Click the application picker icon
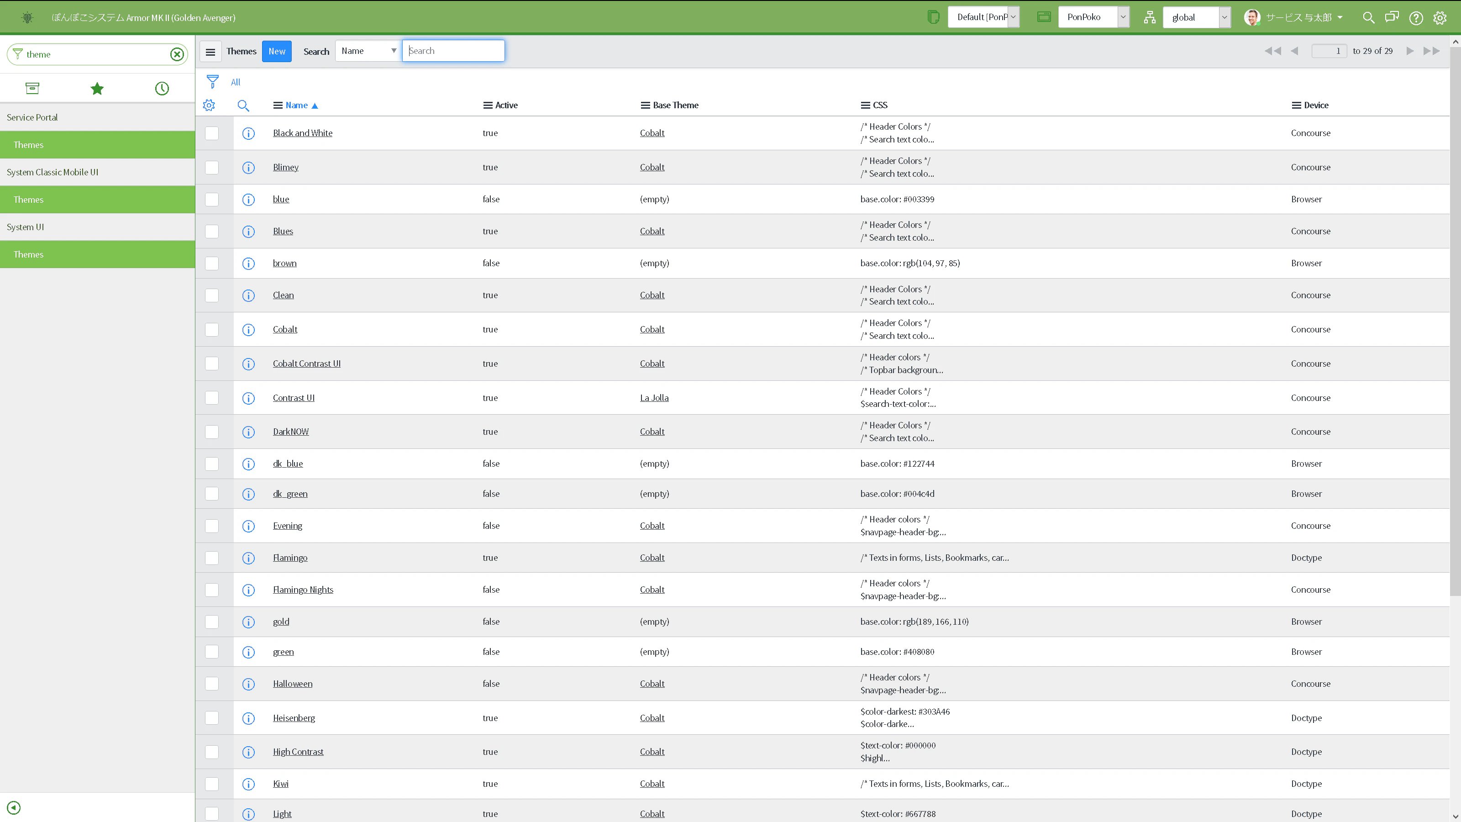 tap(1044, 17)
